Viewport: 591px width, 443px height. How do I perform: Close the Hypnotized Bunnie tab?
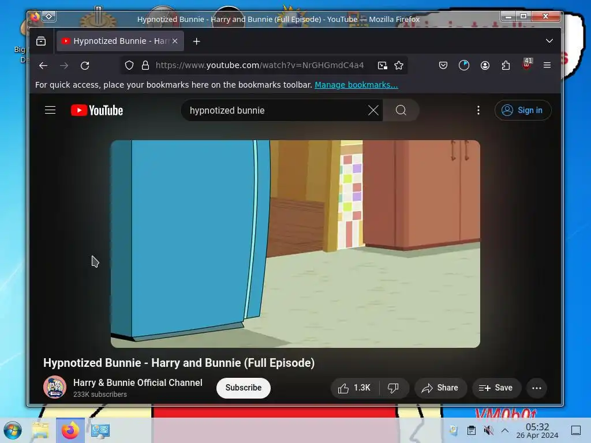pos(175,41)
